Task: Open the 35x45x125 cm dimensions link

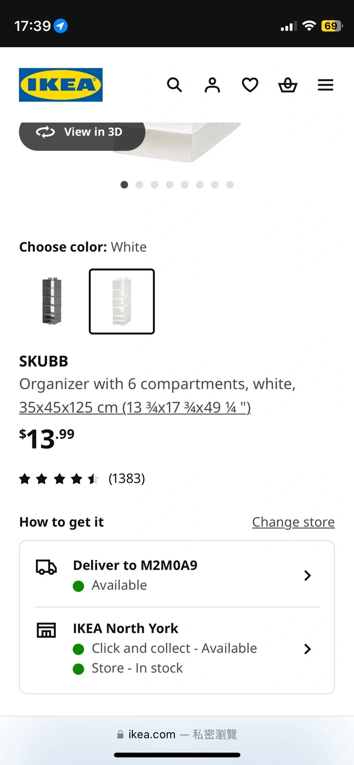Action: coord(135,407)
